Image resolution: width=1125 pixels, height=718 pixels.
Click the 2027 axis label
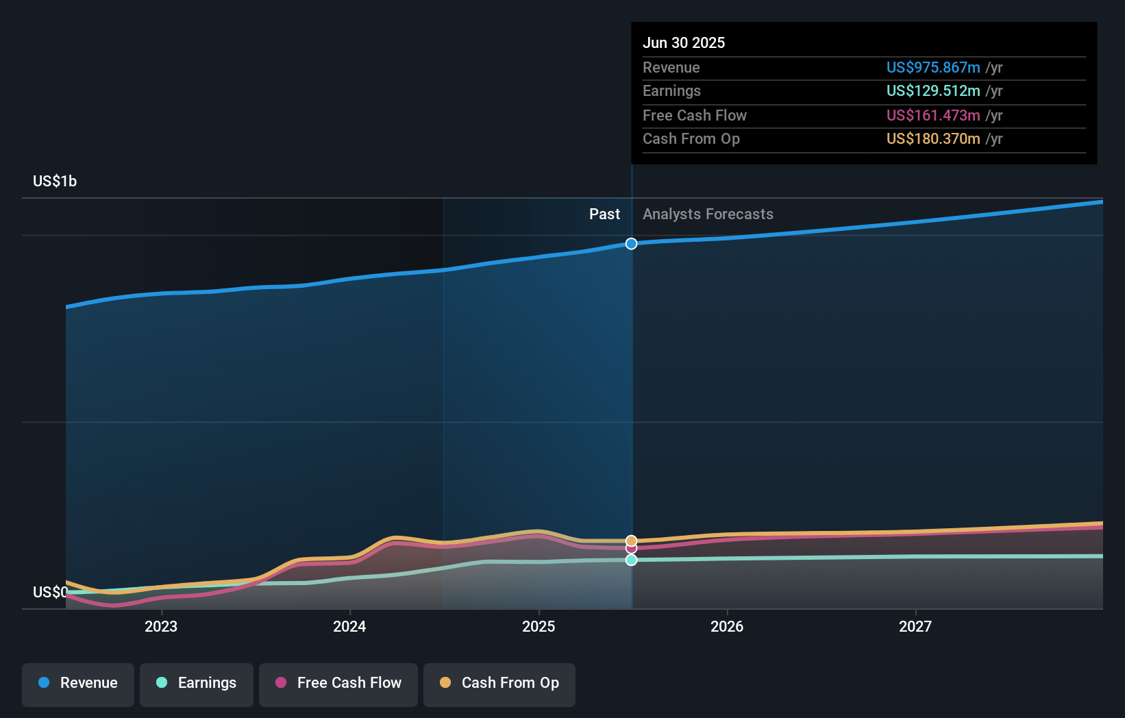point(915,626)
